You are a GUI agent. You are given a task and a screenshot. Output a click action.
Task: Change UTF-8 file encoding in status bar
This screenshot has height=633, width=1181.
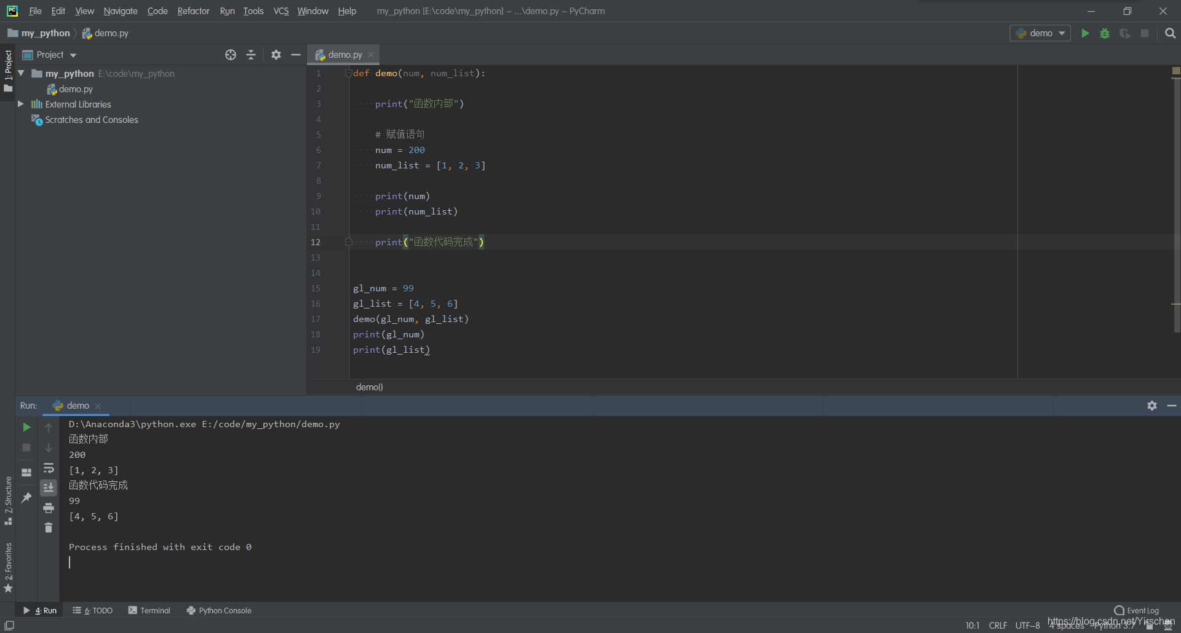pyautogui.click(x=1027, y=626)
